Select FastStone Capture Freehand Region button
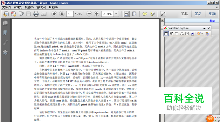 (182, 34)
